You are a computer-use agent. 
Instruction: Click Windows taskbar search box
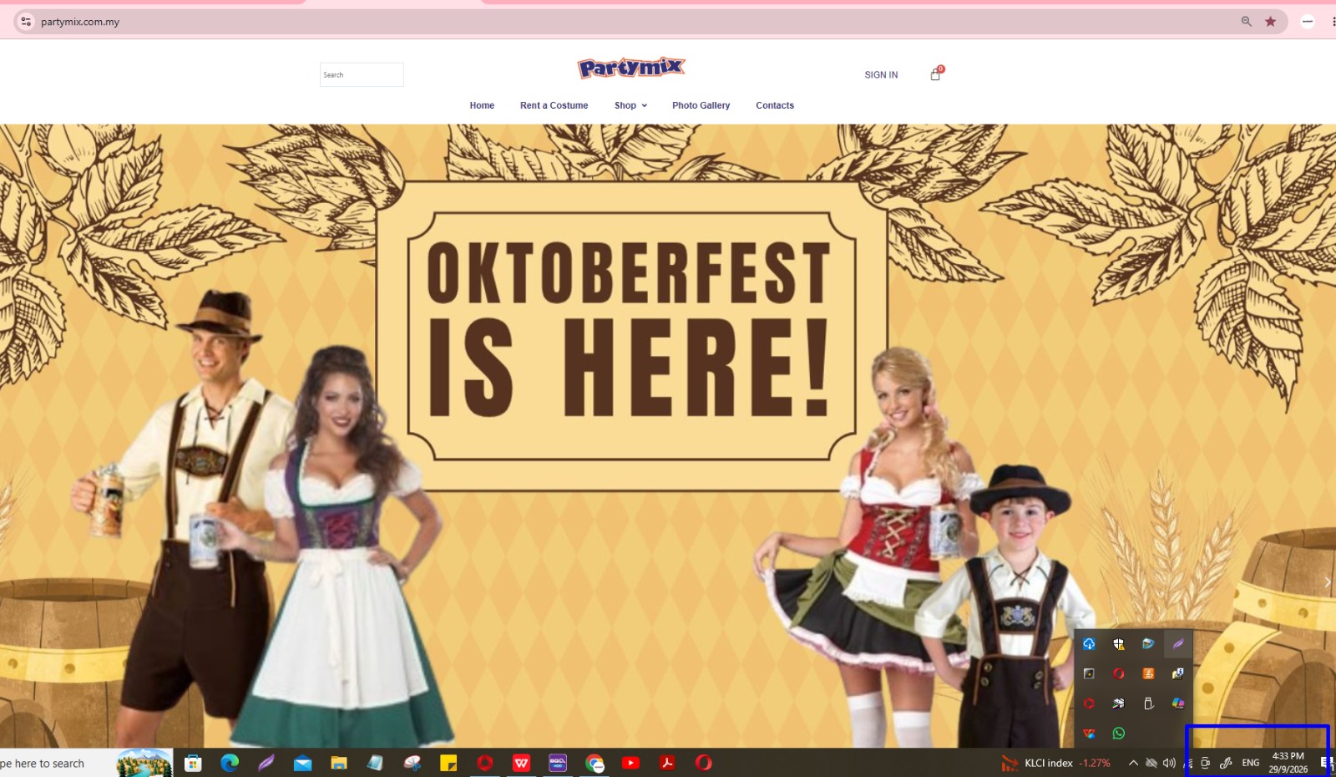point(87,763)
